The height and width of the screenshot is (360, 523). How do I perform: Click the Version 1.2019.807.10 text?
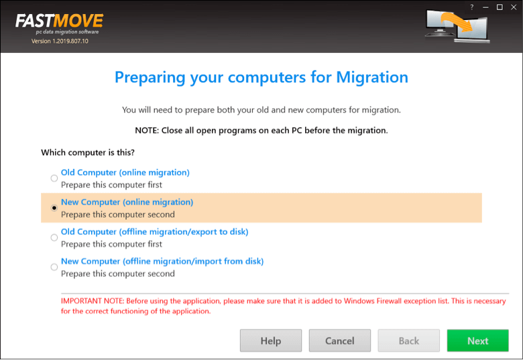coord(60,42)
